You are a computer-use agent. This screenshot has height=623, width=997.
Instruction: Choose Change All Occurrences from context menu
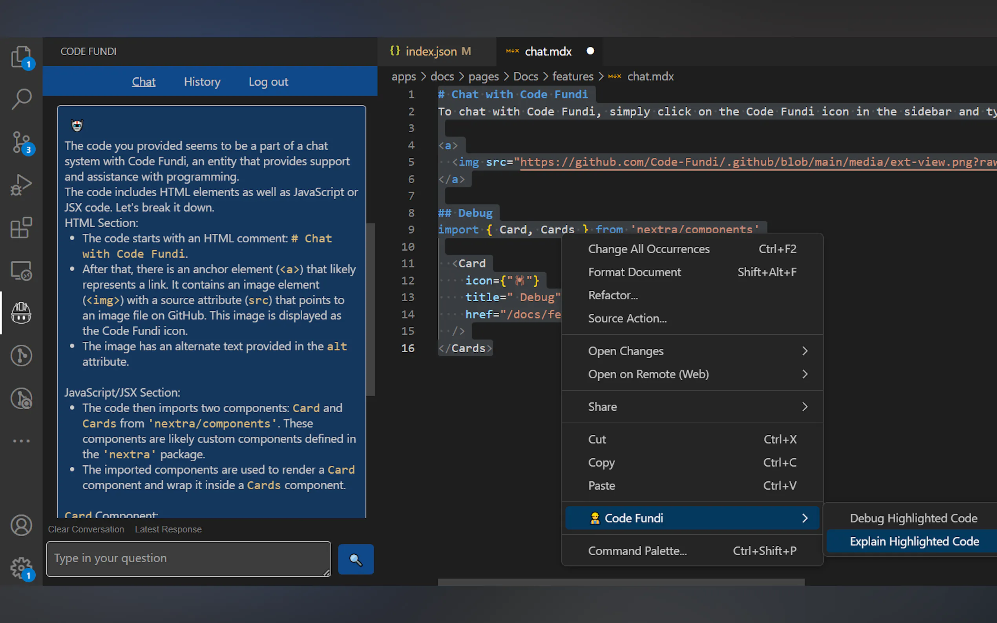point(692,249)
